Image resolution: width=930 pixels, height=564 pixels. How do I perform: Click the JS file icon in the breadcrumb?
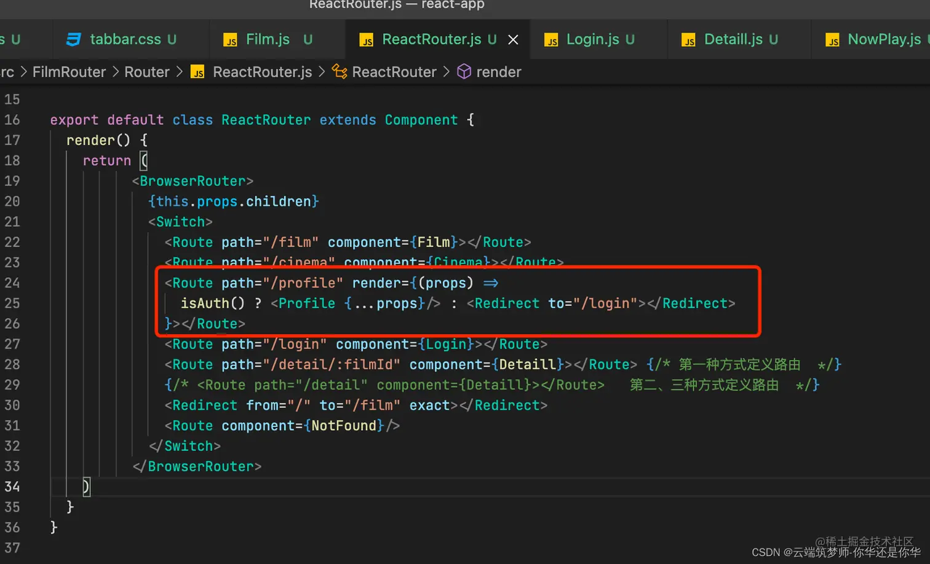click(x=197, y=72)
